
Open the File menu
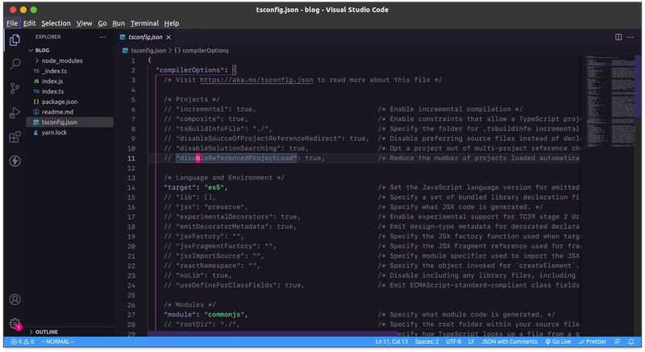click(x=12, y=23)
